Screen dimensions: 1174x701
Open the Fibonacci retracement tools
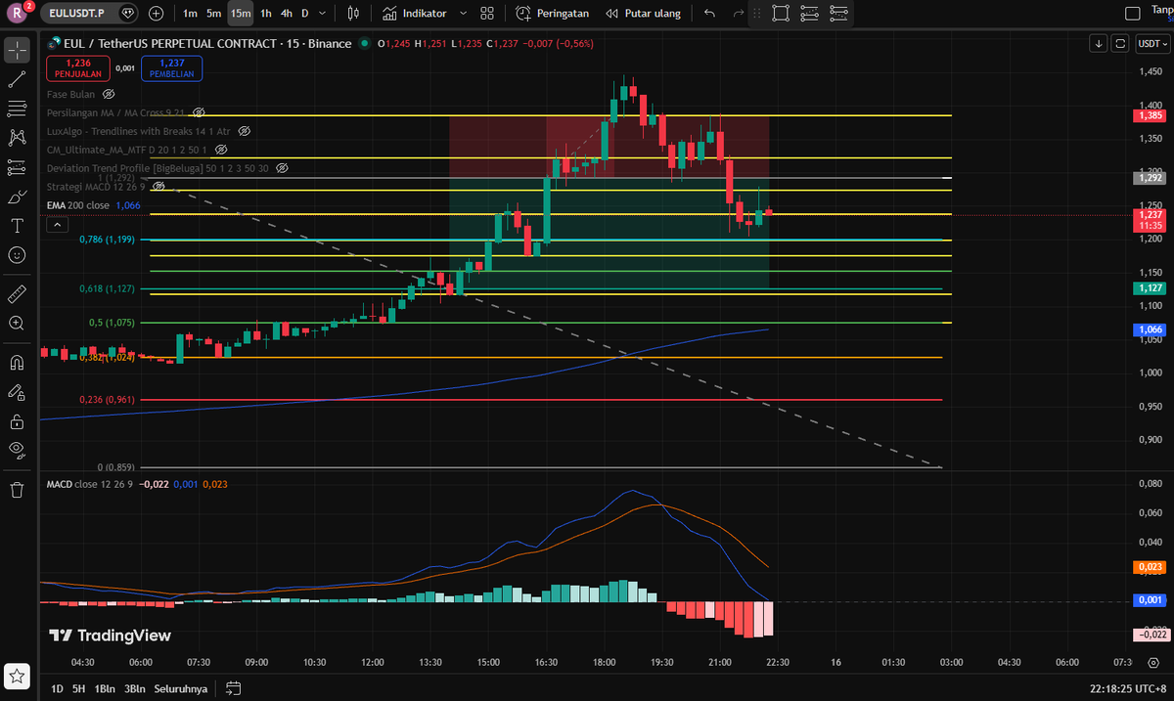point(17,109)
